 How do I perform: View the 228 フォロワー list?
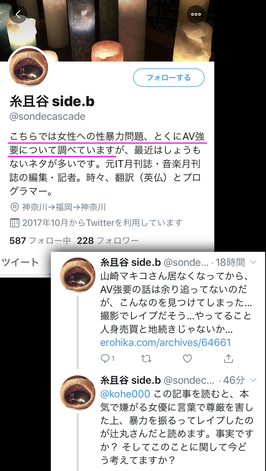[108, 241]
